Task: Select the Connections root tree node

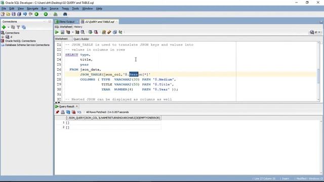Action: pyautogui.click(x=12, y=33)
